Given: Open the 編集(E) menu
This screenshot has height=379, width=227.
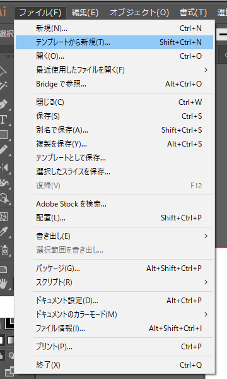Looking at the screenshot, I should (x=85, y=13).
